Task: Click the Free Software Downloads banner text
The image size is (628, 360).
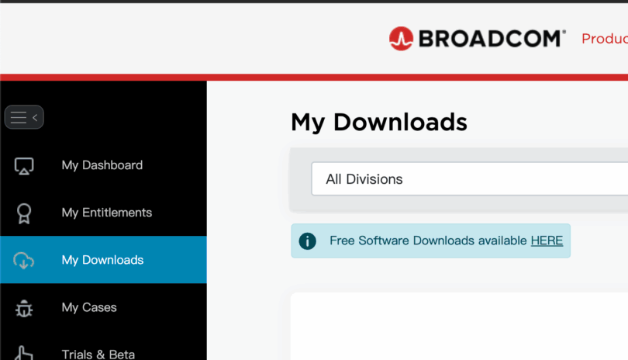Action: (x=428, y=241)
